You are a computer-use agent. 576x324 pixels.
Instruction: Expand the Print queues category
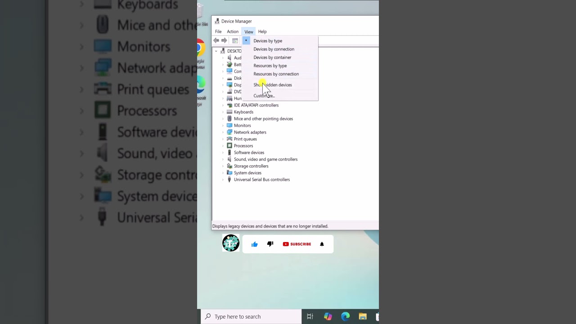(x=223, y=139)
